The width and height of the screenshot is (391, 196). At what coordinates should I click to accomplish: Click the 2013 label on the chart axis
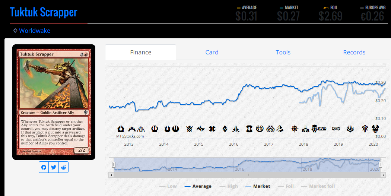129,144
